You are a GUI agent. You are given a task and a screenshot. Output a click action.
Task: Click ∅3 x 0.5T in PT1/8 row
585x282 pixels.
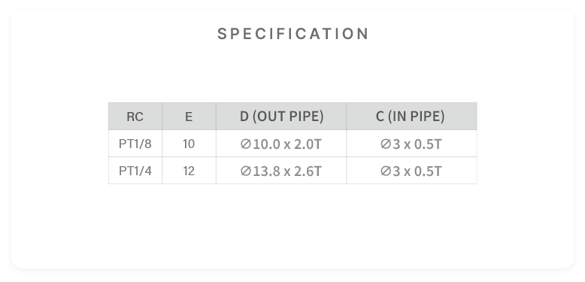[x=411, y=144]
